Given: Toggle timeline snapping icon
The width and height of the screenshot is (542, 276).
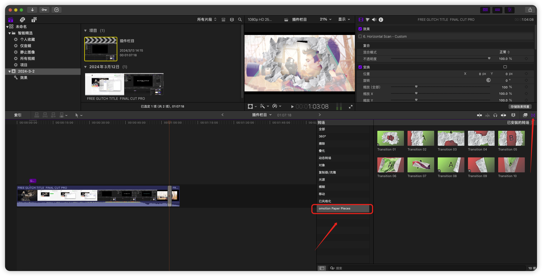Looking at the screenshot, I should 503,115.
